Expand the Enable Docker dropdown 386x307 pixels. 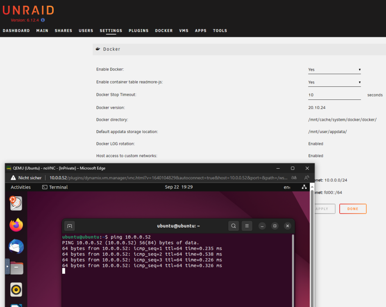click(334, 70)
